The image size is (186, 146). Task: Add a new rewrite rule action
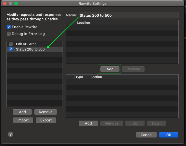coord(88,123)
